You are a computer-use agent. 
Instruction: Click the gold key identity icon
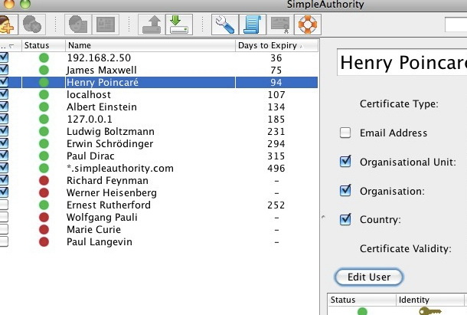click(429, 311)
